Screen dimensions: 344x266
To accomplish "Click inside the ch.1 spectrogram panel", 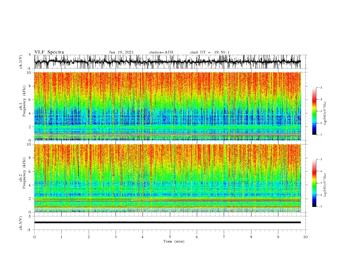I will click(167, 106).
